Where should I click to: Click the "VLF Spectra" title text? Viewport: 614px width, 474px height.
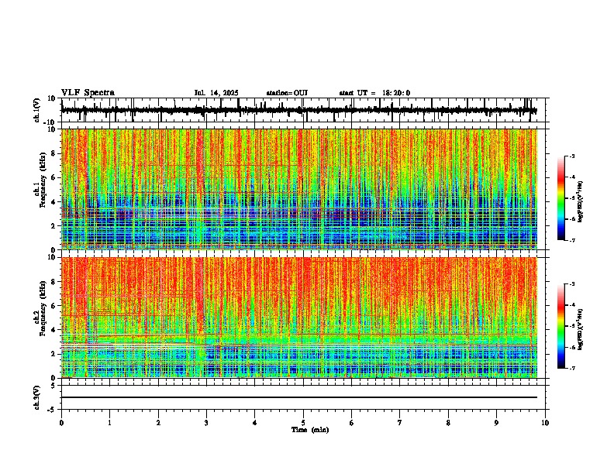[88, 93]
